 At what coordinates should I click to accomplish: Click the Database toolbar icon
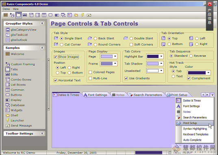click(x=63, y=15)
